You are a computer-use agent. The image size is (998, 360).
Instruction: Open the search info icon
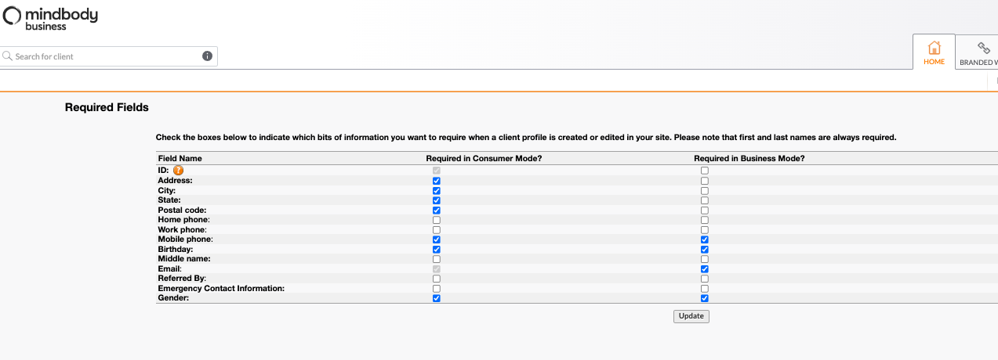tap(207, 56)
